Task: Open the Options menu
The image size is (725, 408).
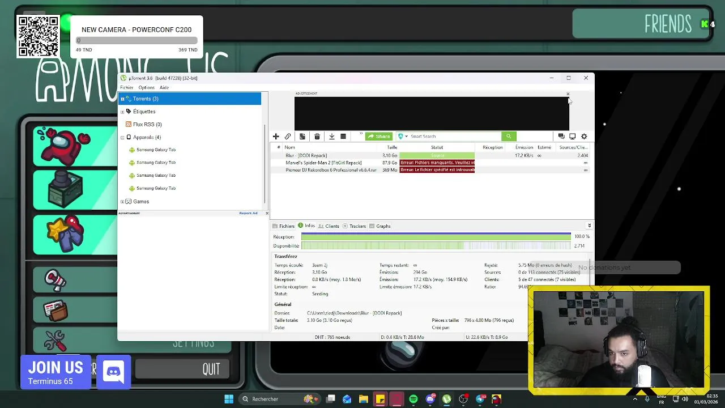Action: click(146, 87)
